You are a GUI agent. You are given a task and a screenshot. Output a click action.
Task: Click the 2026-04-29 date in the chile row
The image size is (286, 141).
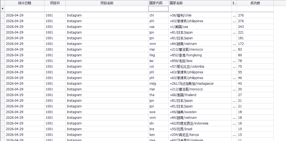pos(24,15)
